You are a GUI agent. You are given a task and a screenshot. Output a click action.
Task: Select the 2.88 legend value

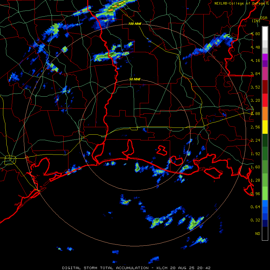pos(255,114)
